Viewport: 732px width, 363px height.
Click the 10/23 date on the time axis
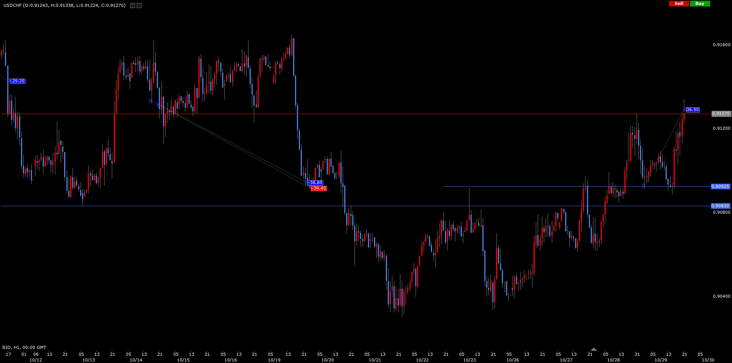(469, 360)
